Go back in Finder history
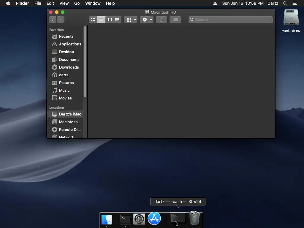The height and width of the screenshot is (228, 304). point(53,20)
